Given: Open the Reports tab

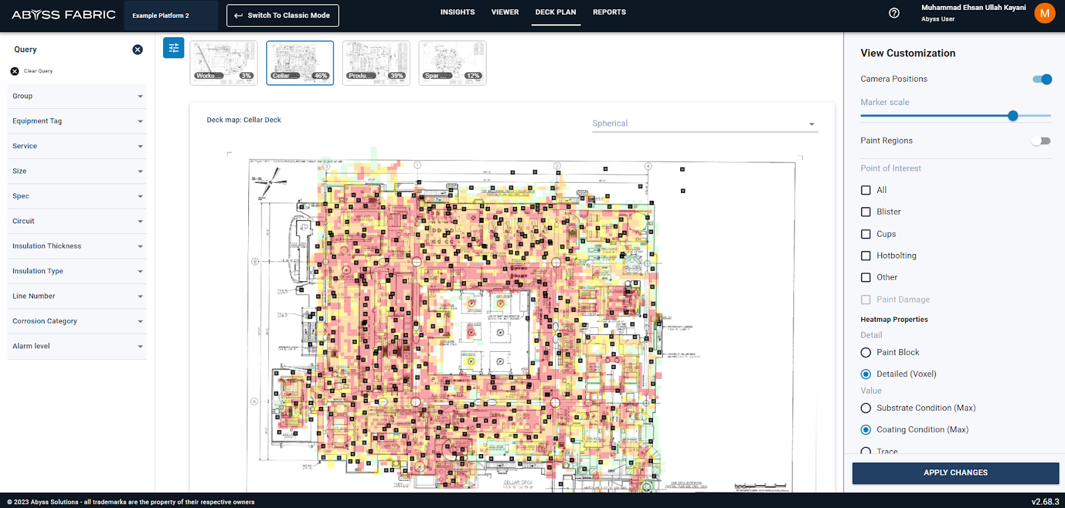Looking at the screenshot, I should 609,13.
